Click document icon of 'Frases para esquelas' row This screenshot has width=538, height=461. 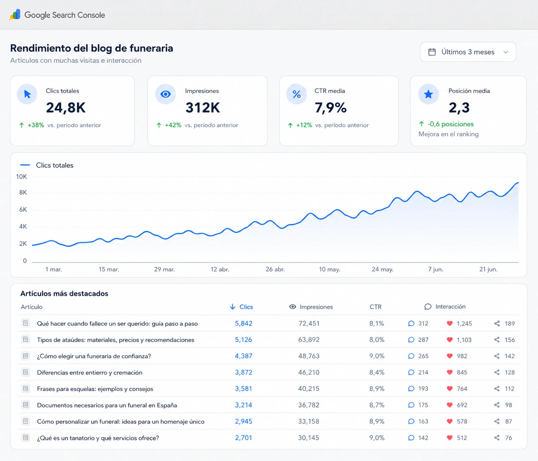(x=25, y=388)
